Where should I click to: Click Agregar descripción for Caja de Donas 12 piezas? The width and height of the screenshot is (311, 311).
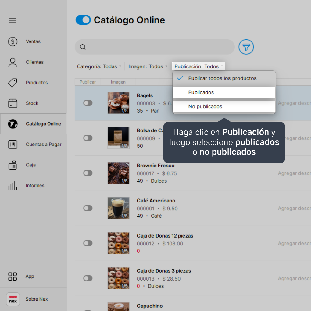coord(294,243)
